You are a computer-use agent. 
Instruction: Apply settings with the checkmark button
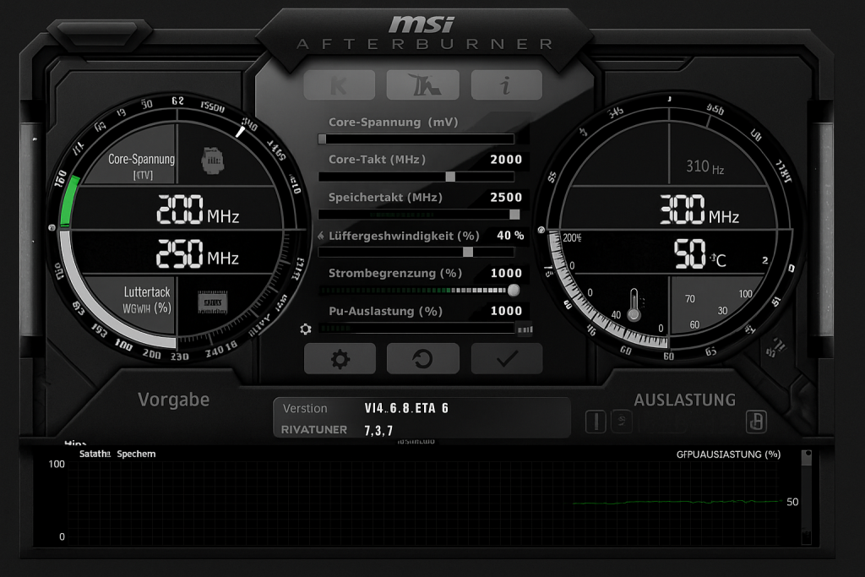506,359
